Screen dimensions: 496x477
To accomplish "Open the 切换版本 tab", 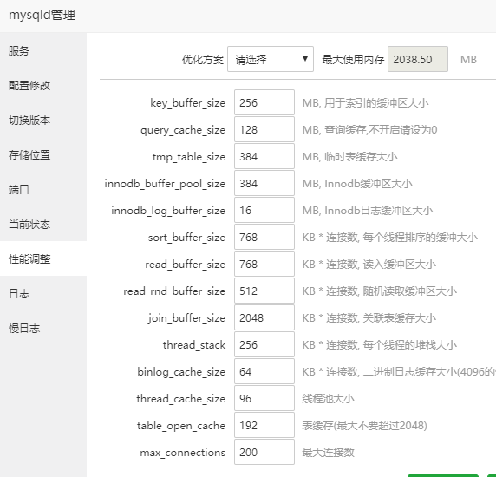I will (43, 121).
